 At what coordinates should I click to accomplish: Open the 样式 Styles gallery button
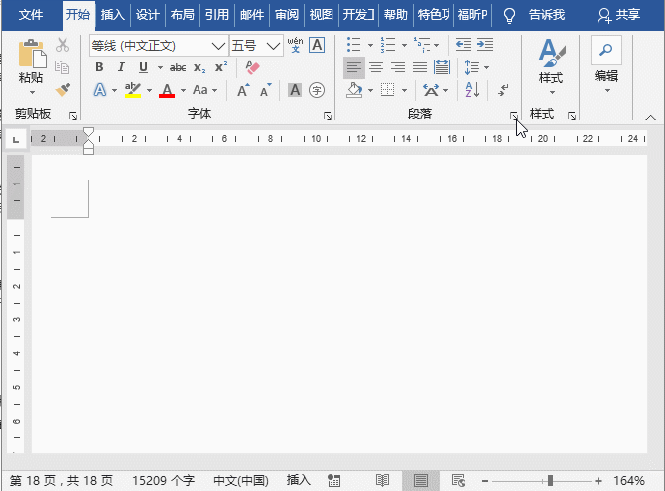coord(551,67)
